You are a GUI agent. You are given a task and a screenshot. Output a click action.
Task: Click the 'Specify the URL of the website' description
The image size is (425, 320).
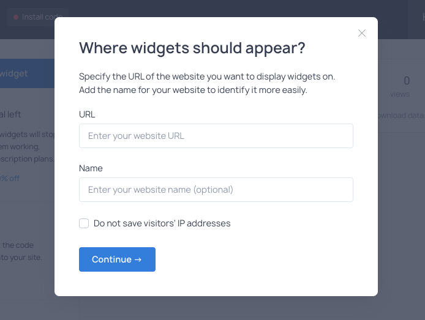[x=207, y=83]
